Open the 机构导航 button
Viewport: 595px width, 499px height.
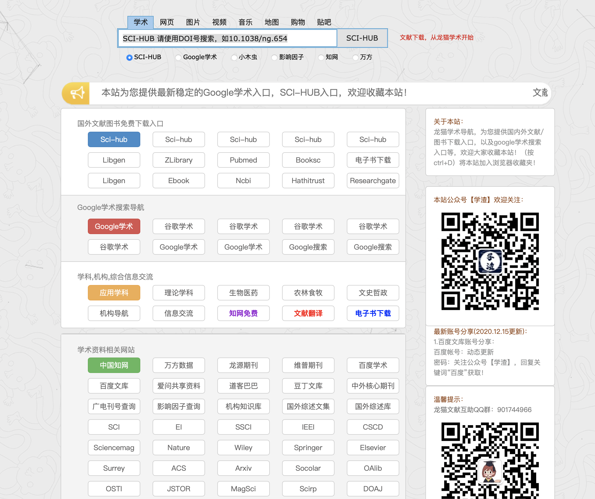114,313
